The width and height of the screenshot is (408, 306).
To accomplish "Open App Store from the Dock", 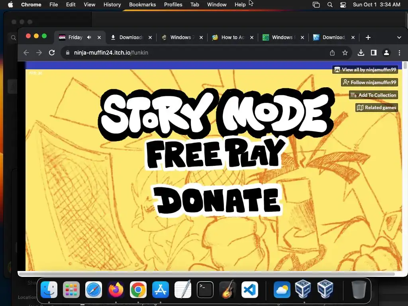I will click(161, 290).
